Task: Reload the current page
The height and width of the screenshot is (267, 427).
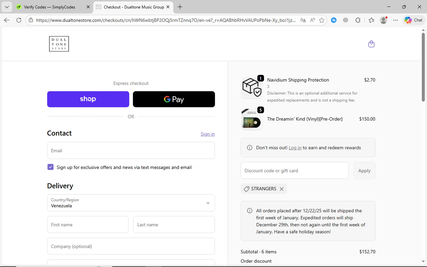Action: [19, 20]
